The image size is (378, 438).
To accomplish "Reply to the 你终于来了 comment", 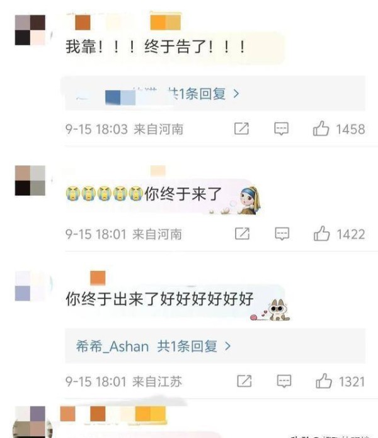I will [x=282, y=234].
